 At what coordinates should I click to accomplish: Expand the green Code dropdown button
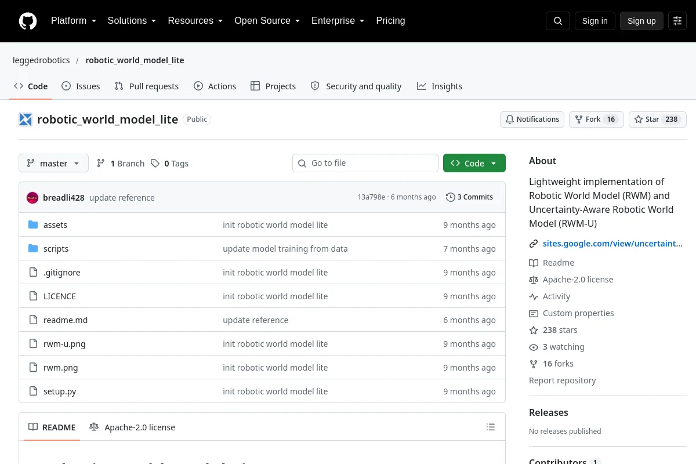tap(474, 164)
